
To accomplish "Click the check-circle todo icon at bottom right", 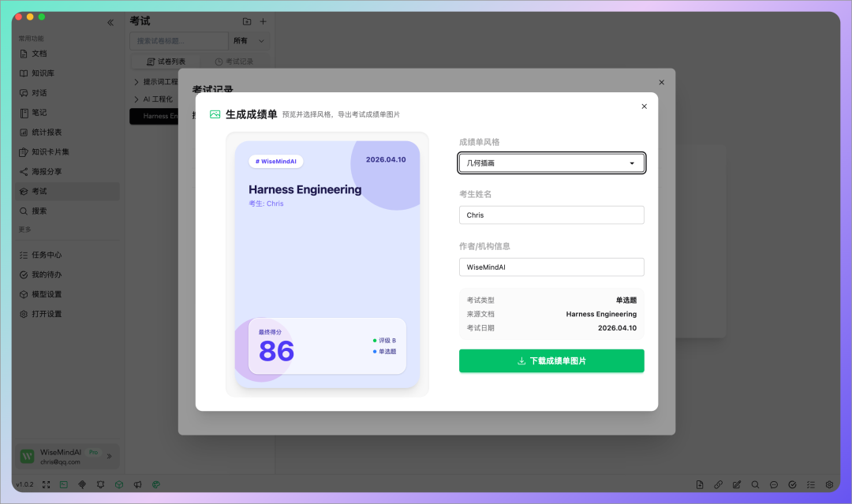I will (792, 484).
